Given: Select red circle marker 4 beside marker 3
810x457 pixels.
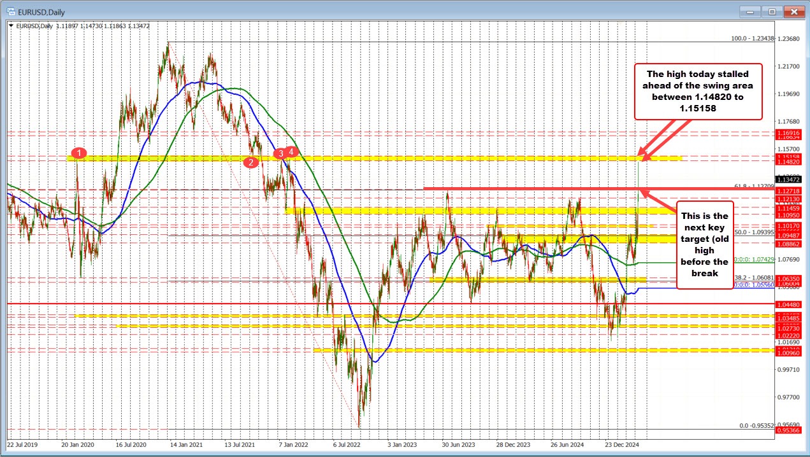Looking at the screenshot, I should point(291,152).
